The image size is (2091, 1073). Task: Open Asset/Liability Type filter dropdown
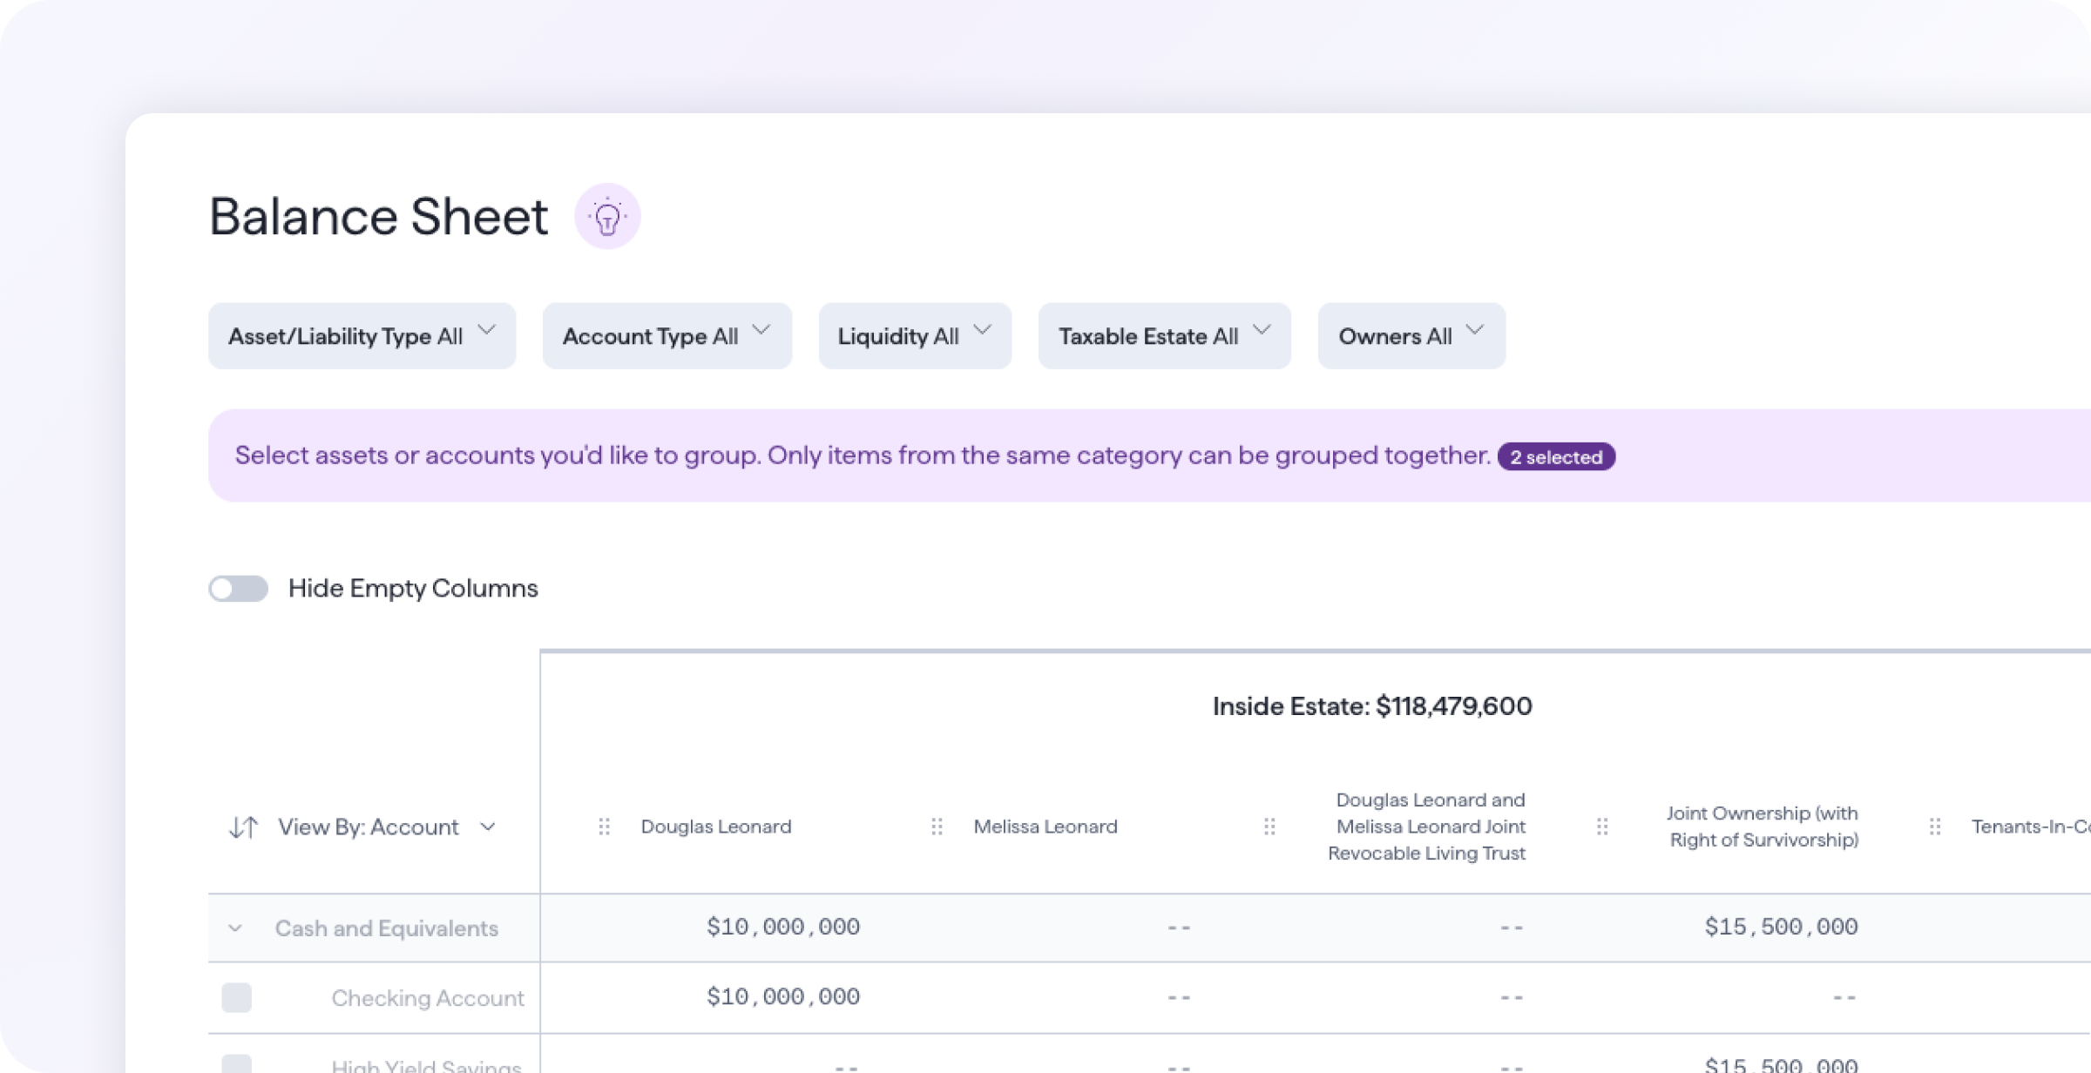(x=362, y=336)
